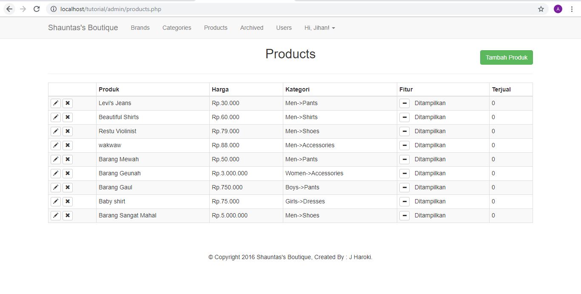
Task: Edit the Levi's Jeans product with pencil icon
Action: click(56, 103)
